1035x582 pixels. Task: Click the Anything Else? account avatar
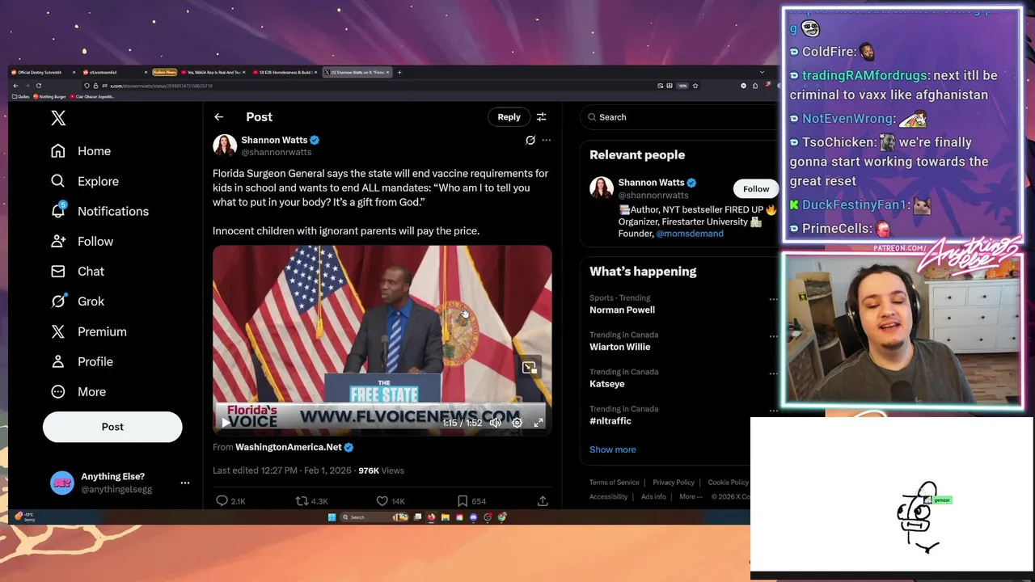62,483
